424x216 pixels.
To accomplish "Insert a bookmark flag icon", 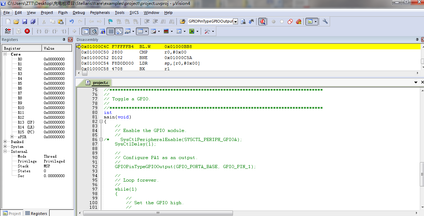I will pos(110,22).
